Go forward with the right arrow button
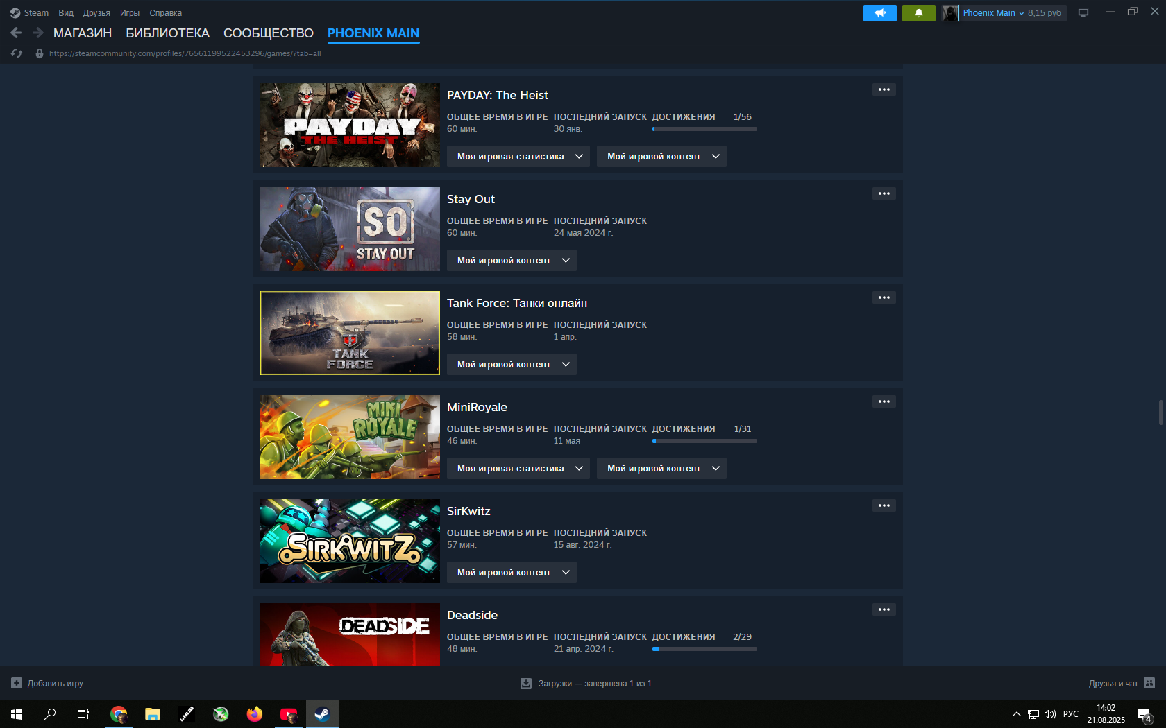Viewport: 1166px width, 728px height. pyautogui.click(x=38, y=33)
